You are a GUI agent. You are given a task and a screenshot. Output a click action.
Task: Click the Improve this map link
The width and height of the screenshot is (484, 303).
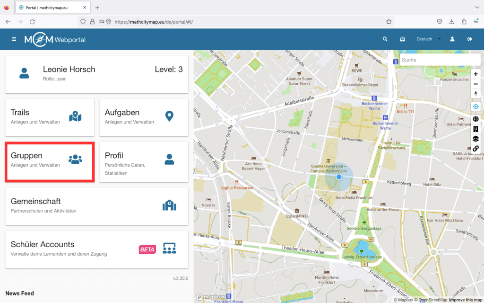[x=465, y=300]
